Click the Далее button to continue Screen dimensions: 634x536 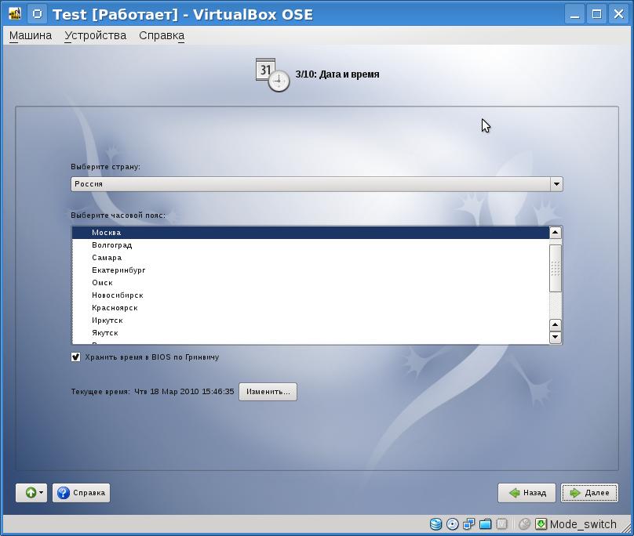point(589,493)
